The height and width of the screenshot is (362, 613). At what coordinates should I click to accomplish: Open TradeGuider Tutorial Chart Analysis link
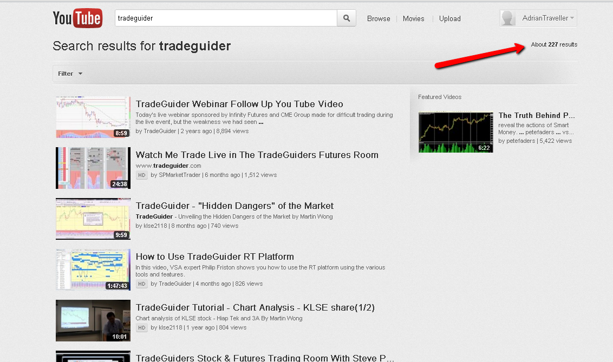click(255, 308)
